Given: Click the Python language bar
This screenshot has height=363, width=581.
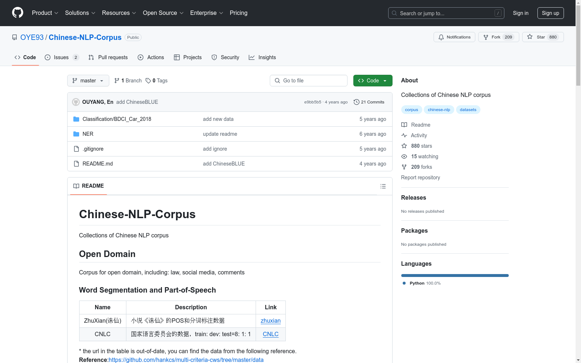Looking at the screenshot, I should click(x=455, y=276).
